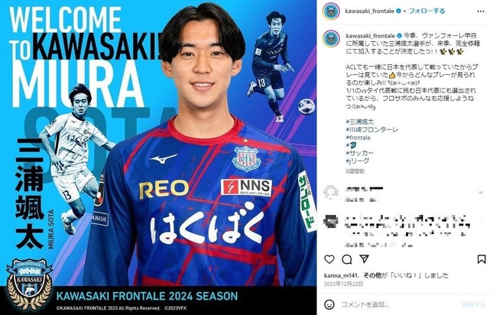
Task: Open hashtag #三浦颯太
Action: point(360,122)
